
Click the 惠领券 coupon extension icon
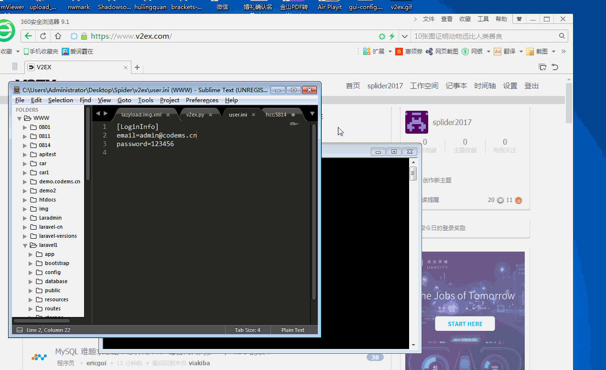pyautogui.click(x=409, y=52)
